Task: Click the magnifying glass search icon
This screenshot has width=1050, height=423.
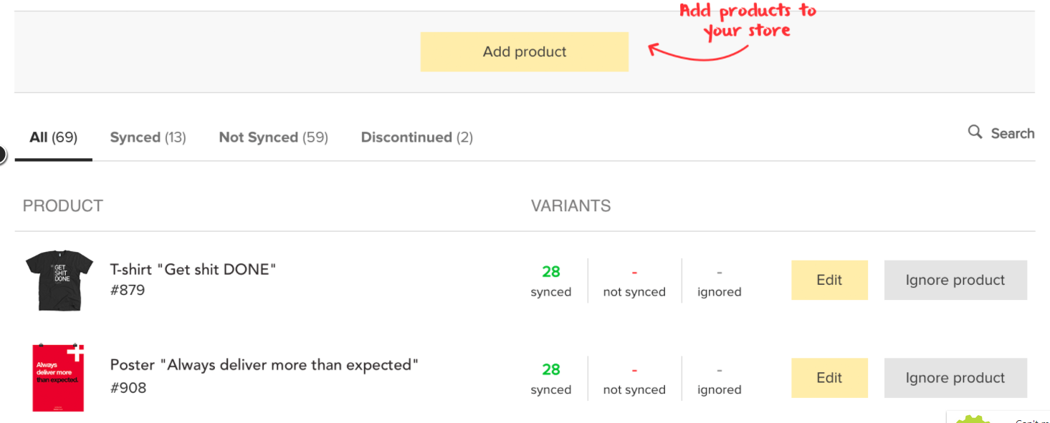Action: (975, 132)
